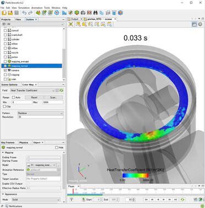Jump to first frame in Player
The image size is (205, 208).
point(146,200)
